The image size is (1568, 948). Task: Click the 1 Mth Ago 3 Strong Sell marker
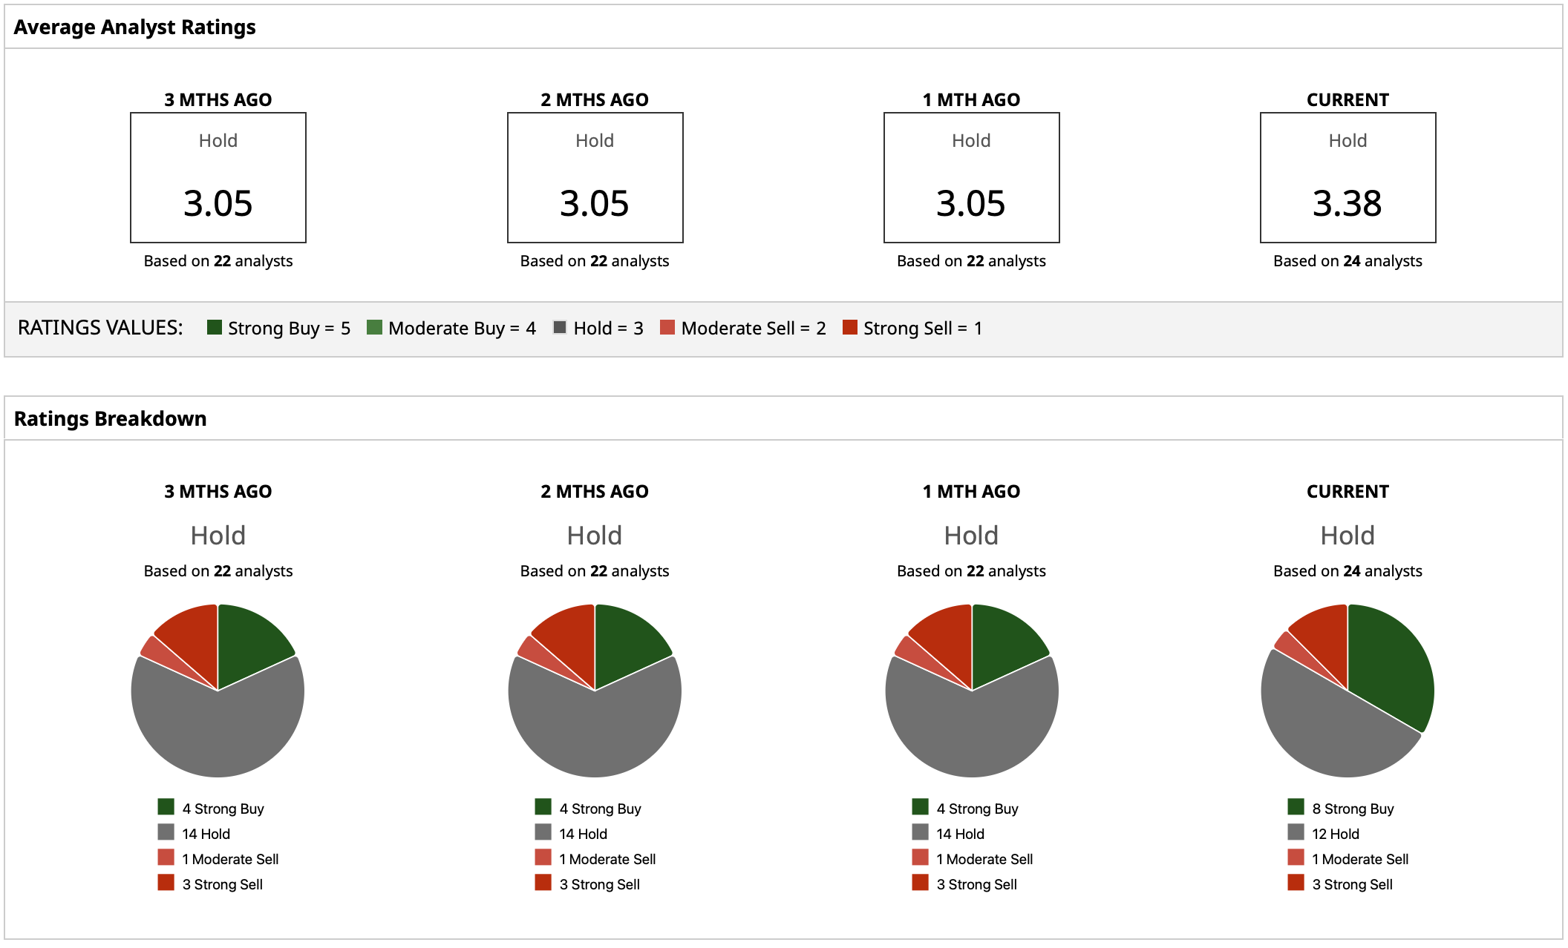tap(920, 883)
